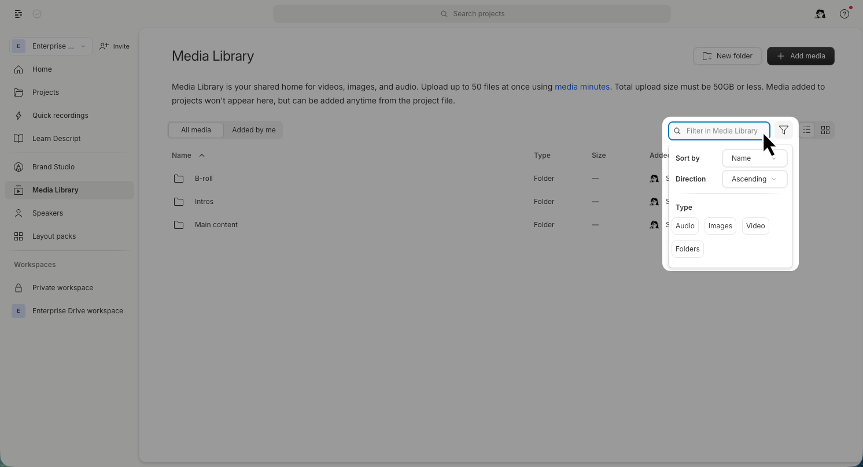The width and height of the screenshot is (863, 467).
Task: Select Media Library in the sidebar
Action: click(x=56, y=190)
